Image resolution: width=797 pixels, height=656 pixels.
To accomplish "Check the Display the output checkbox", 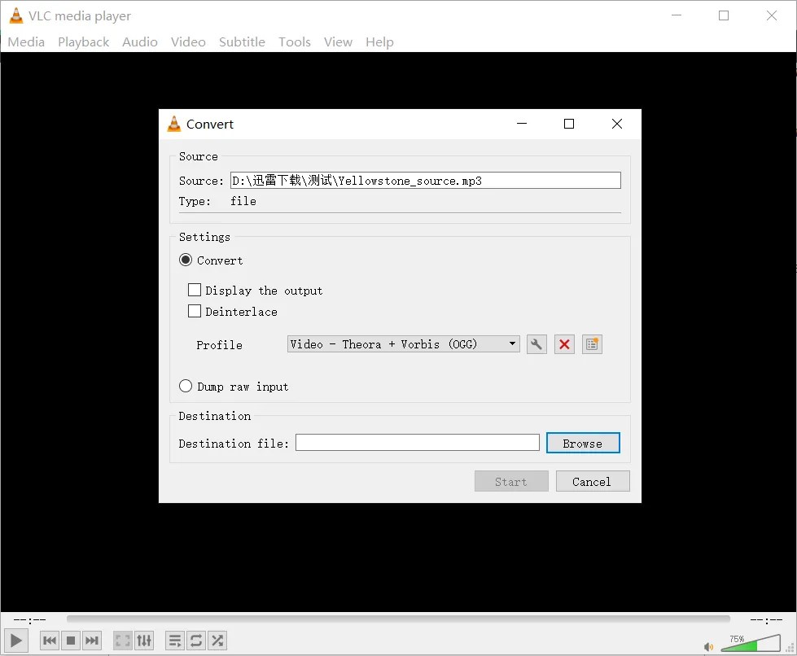I will [x=195, y=290].
